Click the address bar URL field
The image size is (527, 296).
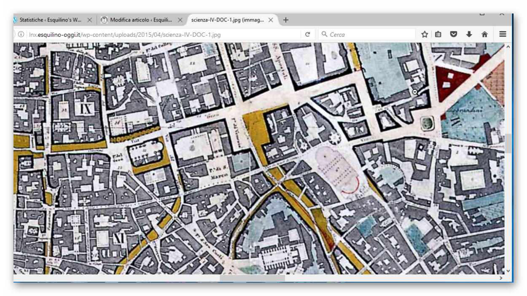point(160,35)
